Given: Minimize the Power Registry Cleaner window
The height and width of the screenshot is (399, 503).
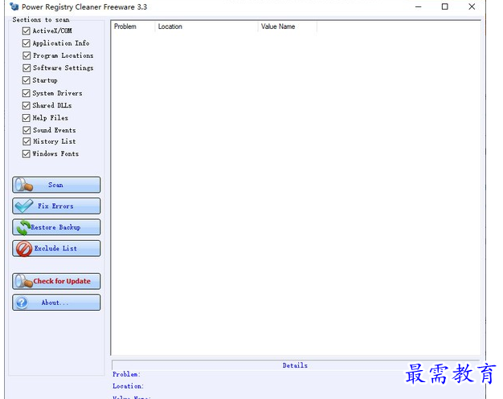Looking at the screenshot, I should click(419, 6).
